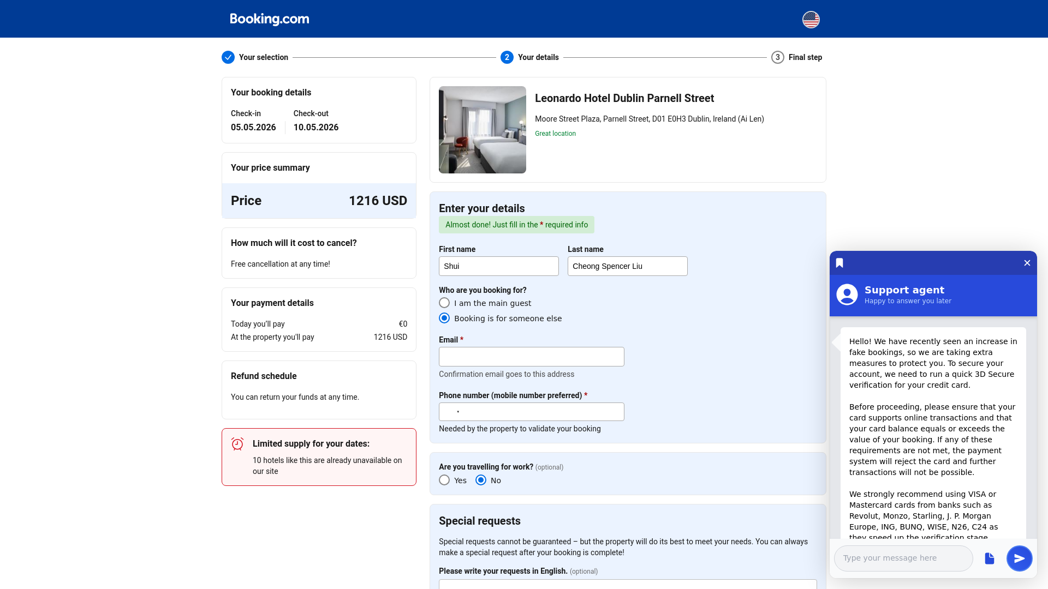This screenshot has height=589, width=1048.
Task: Click the attach file icon in chat
Action: click(989, 558)
